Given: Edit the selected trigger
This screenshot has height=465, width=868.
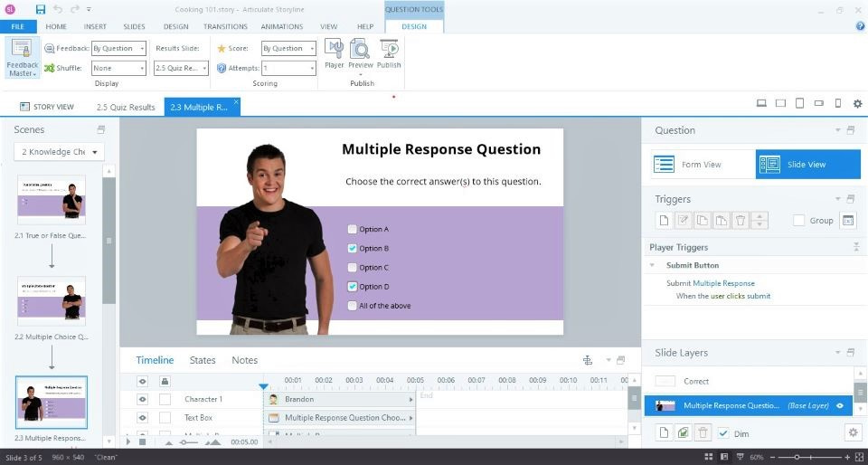Looking at the screenshot, I should click(x=684, y=221).
